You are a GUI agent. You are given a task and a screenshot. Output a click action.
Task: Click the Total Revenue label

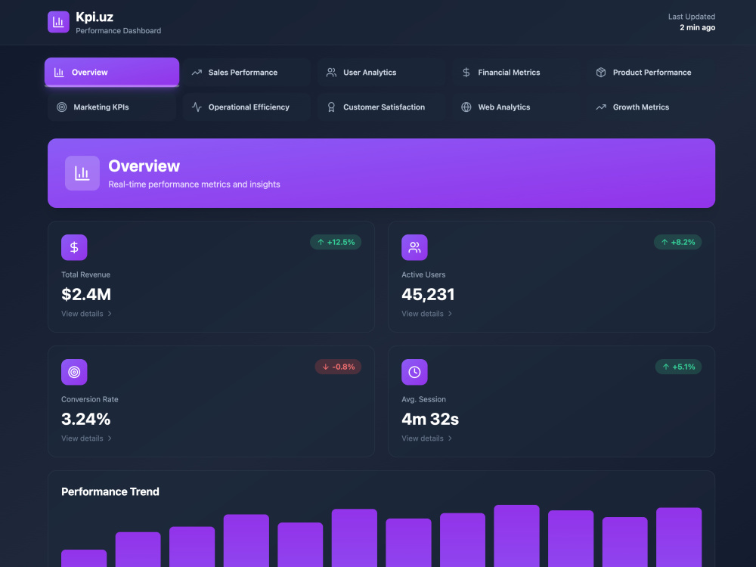86,275
